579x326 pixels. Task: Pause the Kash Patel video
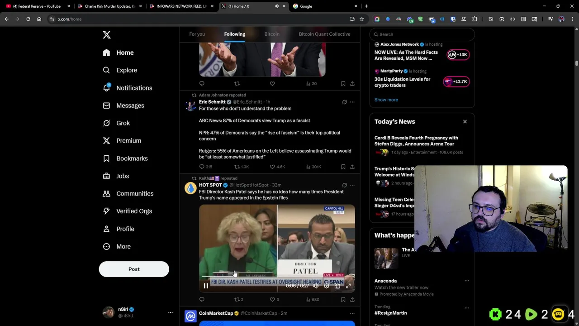coord(206,286)
